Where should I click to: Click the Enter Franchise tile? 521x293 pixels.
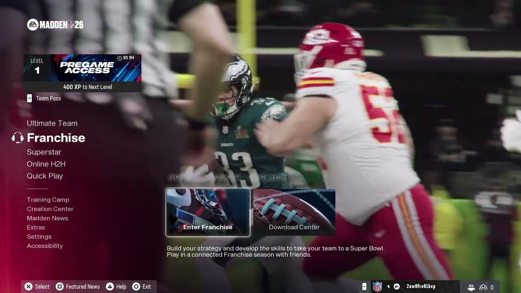click(208, 212)
